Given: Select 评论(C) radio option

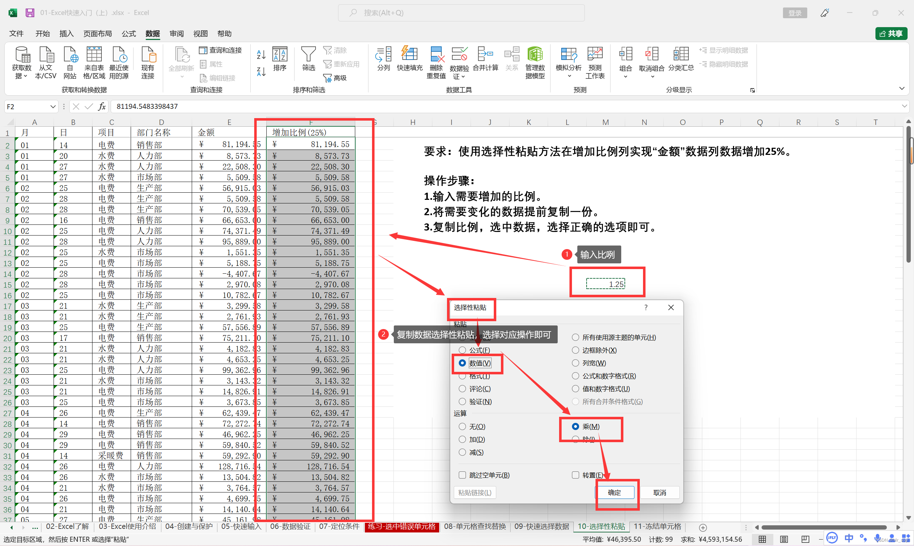Looking at the screenshot, I should point(462,389).
